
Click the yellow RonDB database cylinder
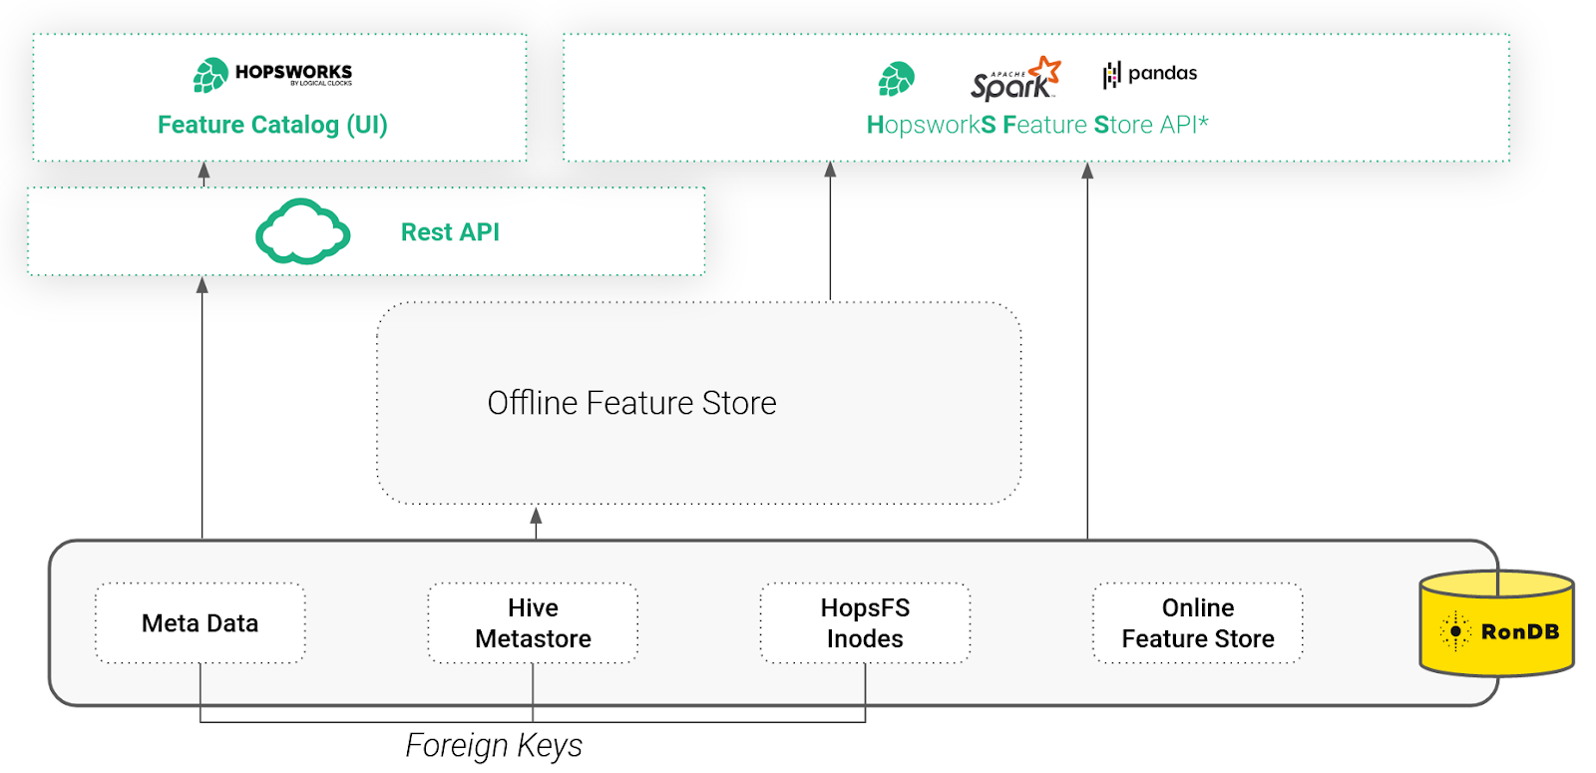1496,623
